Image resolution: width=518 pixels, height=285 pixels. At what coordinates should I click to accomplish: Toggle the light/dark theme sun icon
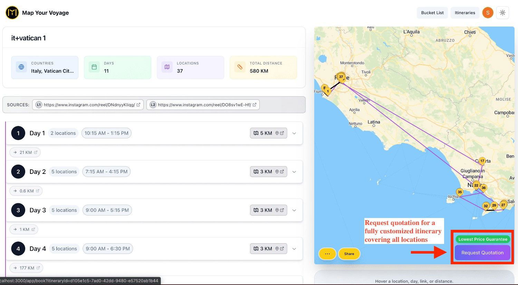point(502,13)
